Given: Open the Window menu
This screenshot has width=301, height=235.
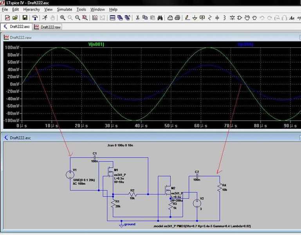Looking at the screenshot, I should click(97, 9).
